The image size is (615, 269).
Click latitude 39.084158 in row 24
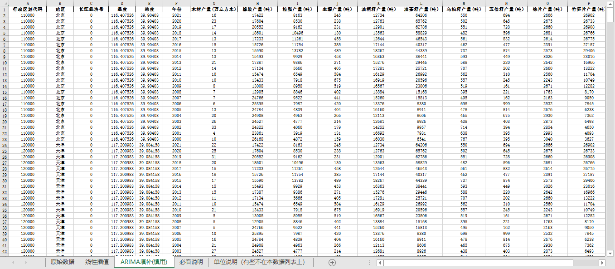[149, 145]
